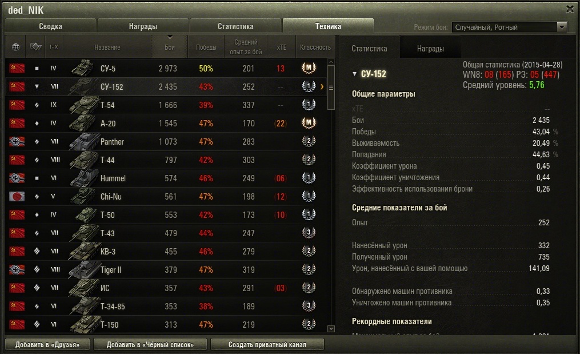Click Добавить в «Друзья» button

click(47, 344)
